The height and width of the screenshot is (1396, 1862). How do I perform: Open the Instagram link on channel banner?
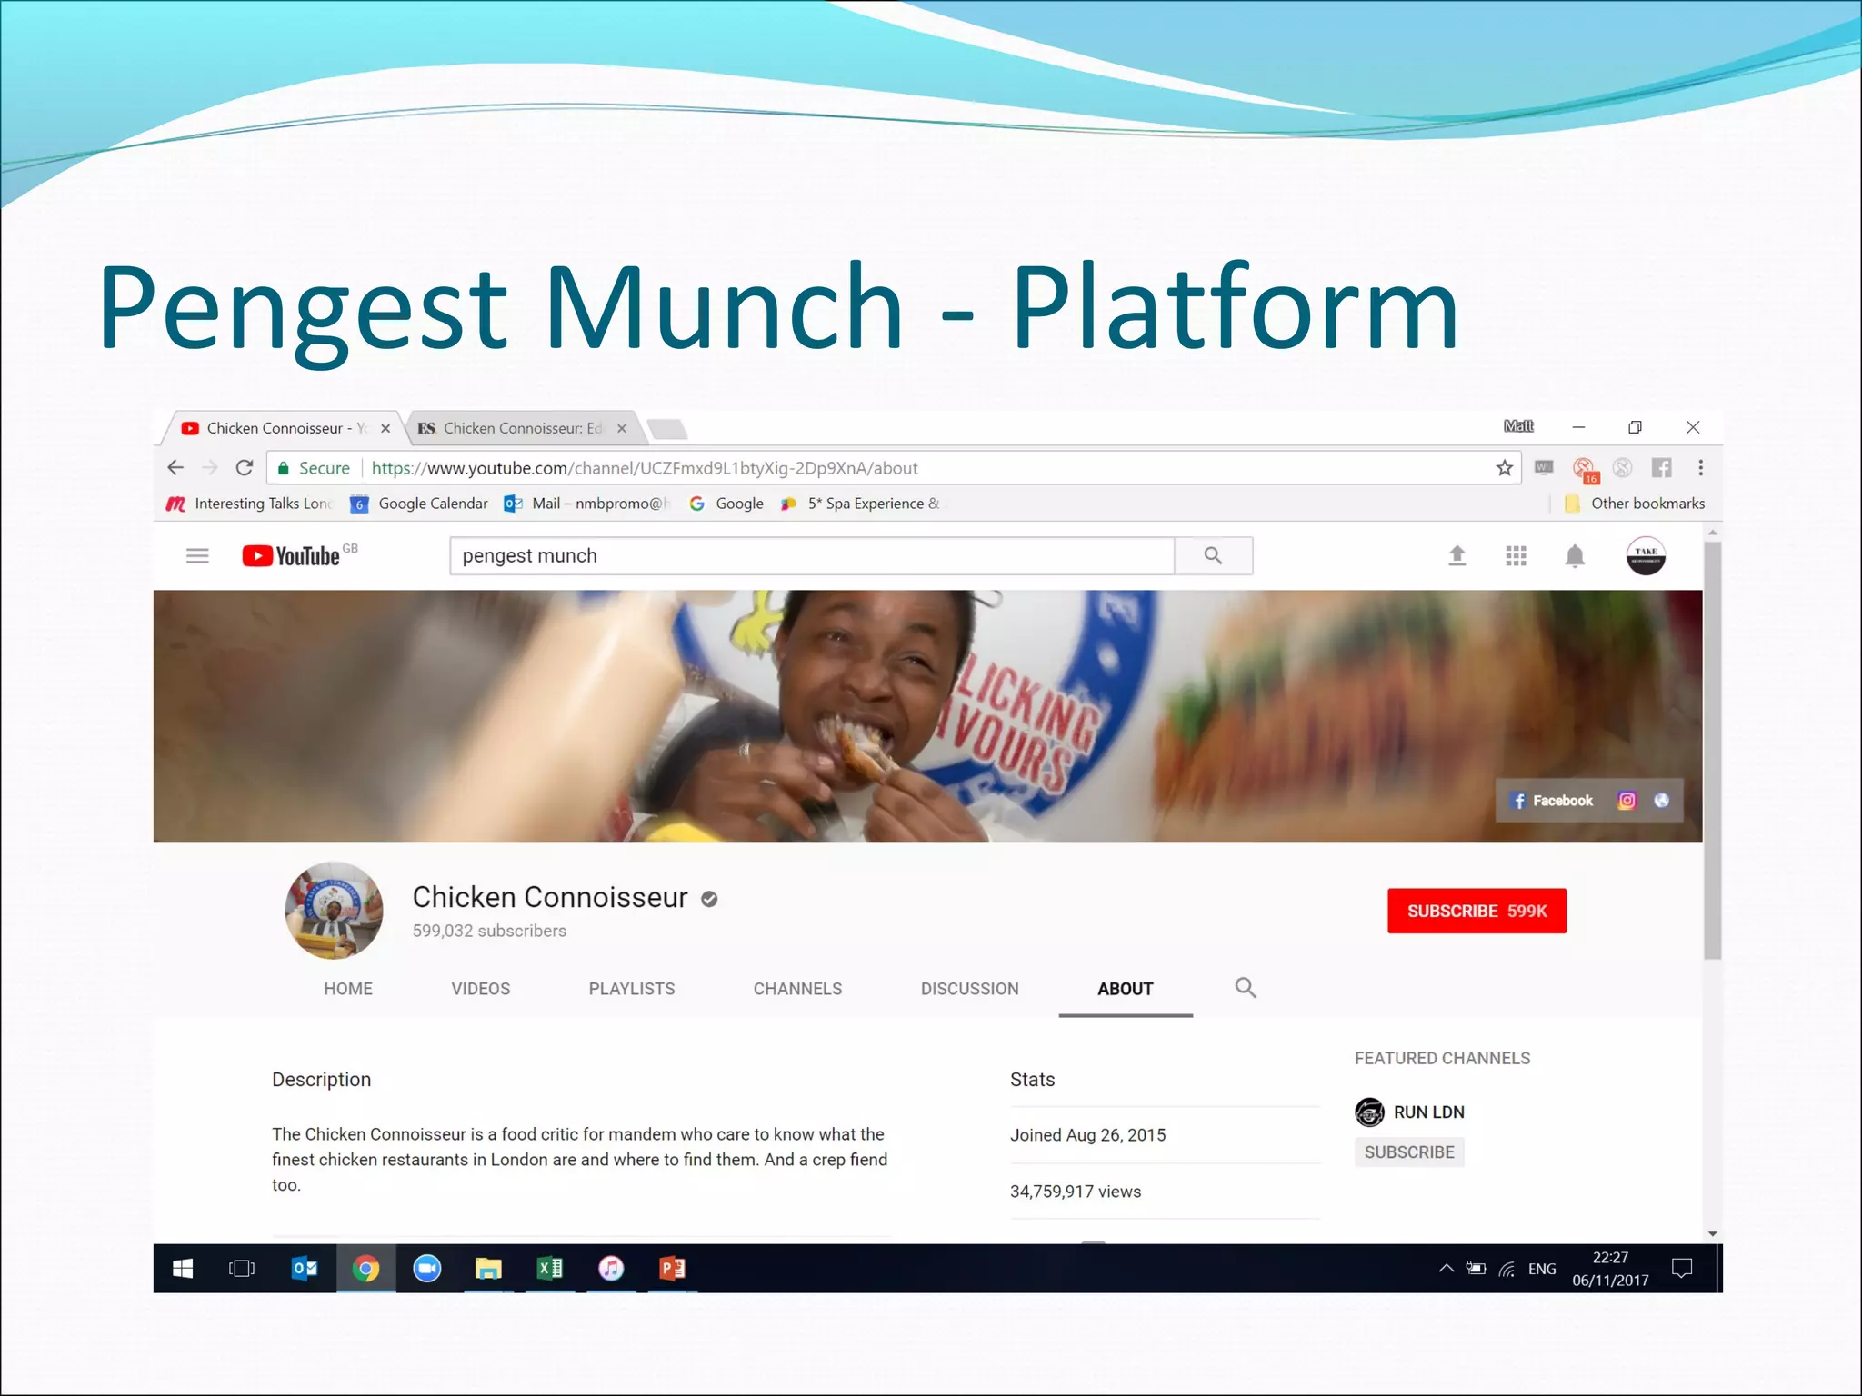point(1627,801)
